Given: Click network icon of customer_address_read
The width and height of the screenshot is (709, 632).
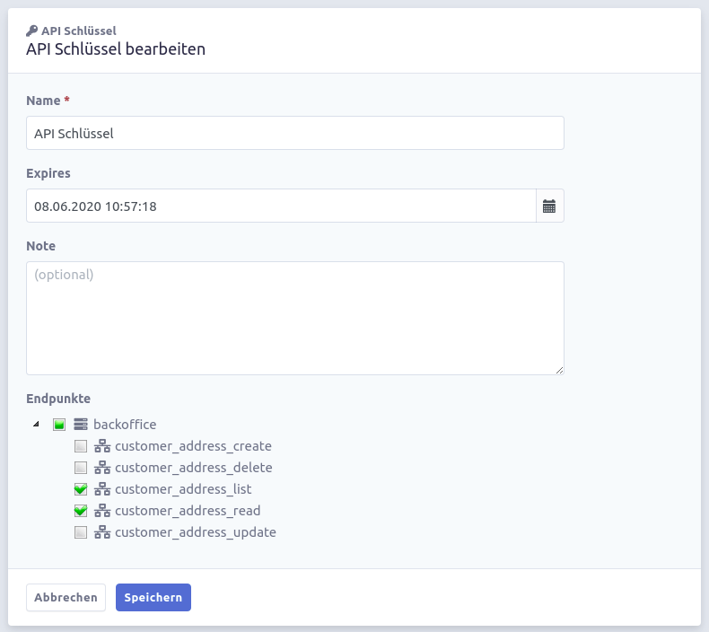Looking at the screenshot, I should [102, 511].
